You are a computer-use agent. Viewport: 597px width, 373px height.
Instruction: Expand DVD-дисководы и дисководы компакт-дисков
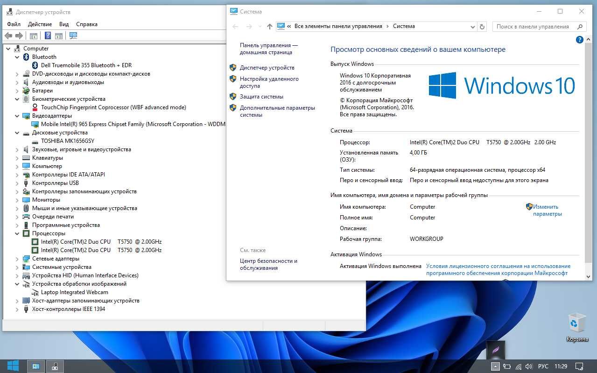(17, 74)
